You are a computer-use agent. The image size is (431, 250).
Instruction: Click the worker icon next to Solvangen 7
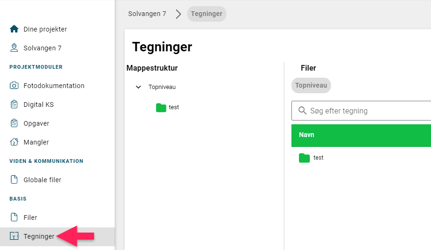point(14,48)
